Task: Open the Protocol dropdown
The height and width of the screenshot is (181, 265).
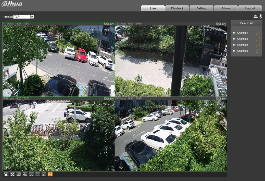Action: click(32, 17)
